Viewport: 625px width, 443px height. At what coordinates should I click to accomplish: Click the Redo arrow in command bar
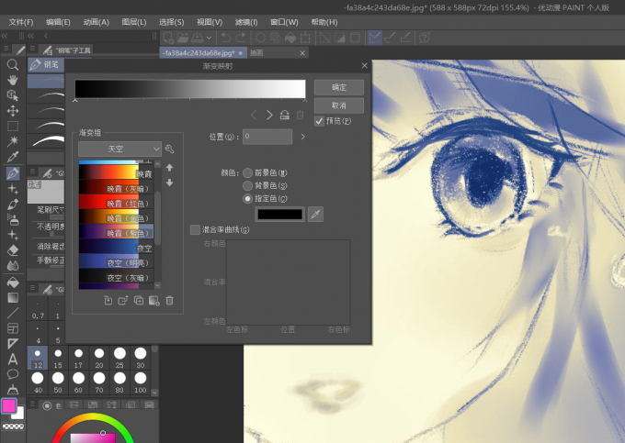[x=241, y=38]
